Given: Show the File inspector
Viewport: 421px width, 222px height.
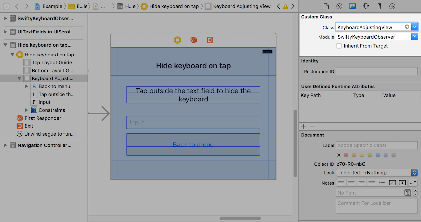Looking at the screenshot, I should (326, 6).
